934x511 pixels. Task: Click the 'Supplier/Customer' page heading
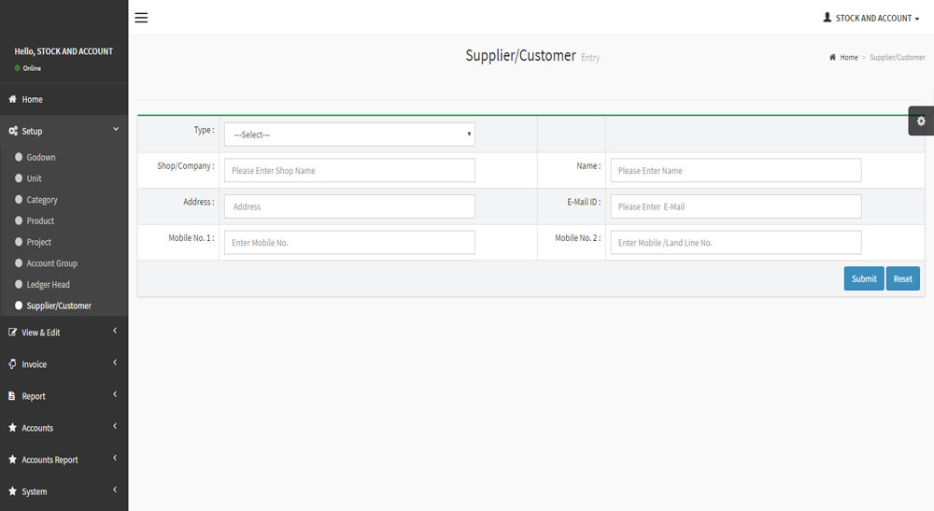[x=520, y=55]
